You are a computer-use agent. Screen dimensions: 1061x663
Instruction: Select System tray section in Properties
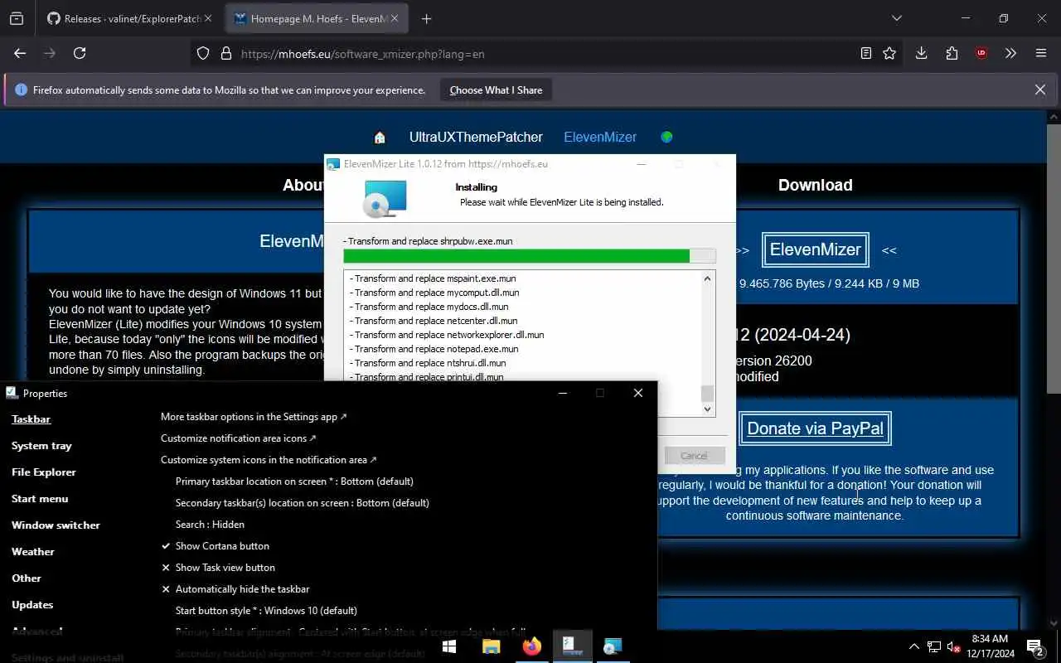click(41, 446)
